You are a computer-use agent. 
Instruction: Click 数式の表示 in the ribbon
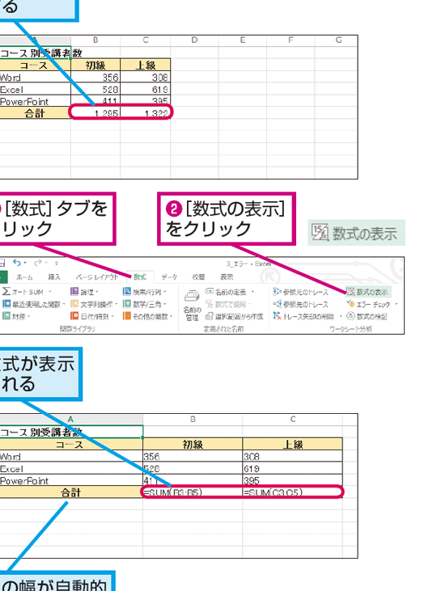tap(367, 292)
